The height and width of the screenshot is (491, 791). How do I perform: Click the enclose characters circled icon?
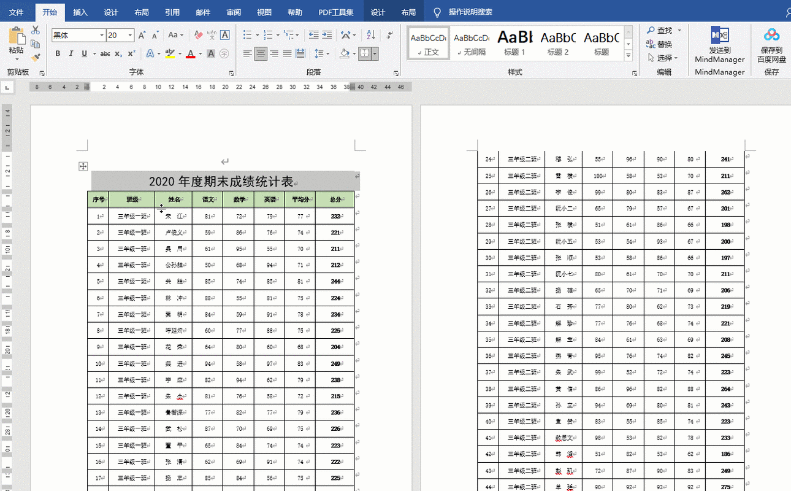(x=224, y=53)
